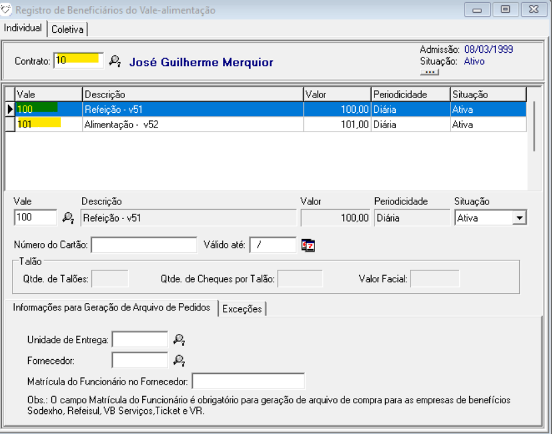Click the search icon next to Contrato

115,61
